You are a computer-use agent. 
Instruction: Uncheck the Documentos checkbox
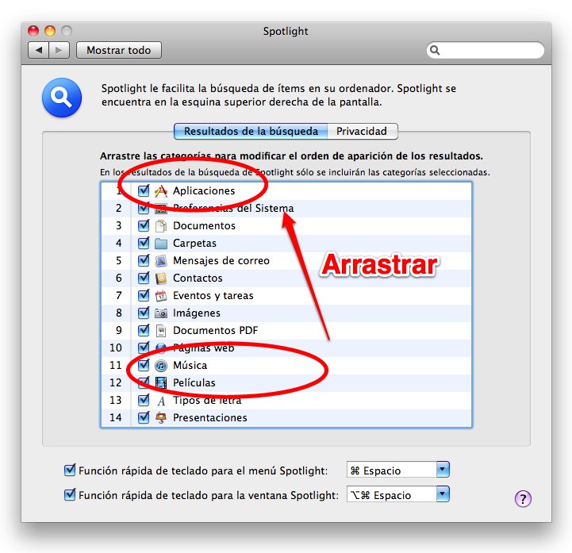pos(144,225)
